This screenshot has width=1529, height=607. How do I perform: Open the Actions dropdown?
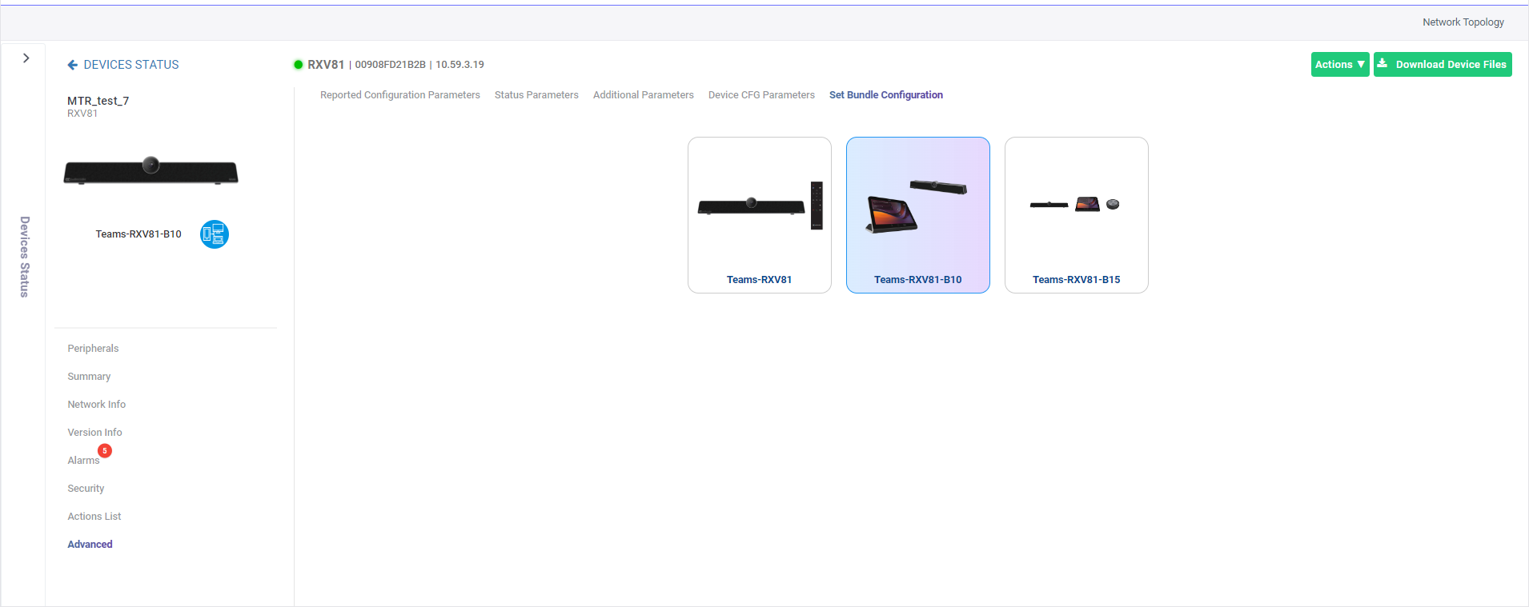[x=1340, y=65]
